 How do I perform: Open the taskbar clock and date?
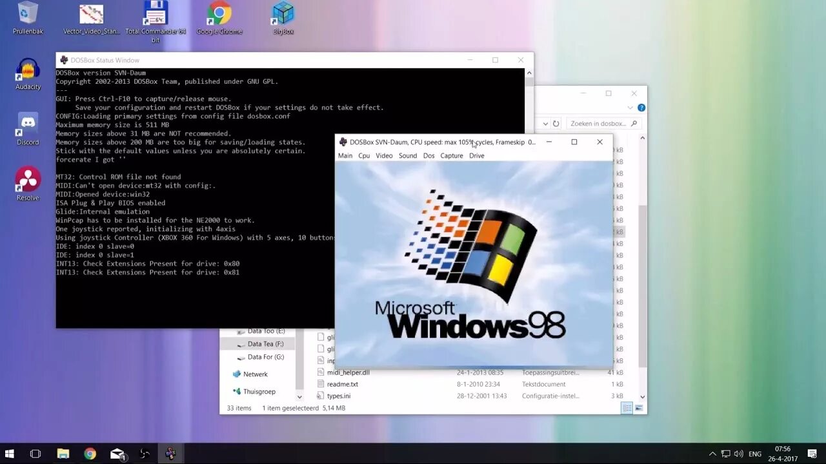coord(782,454)
